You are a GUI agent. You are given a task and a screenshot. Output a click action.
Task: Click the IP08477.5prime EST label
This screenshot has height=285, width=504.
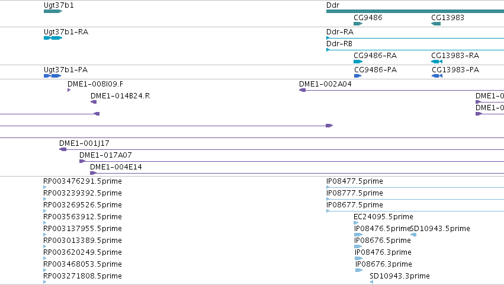point(355,181)
